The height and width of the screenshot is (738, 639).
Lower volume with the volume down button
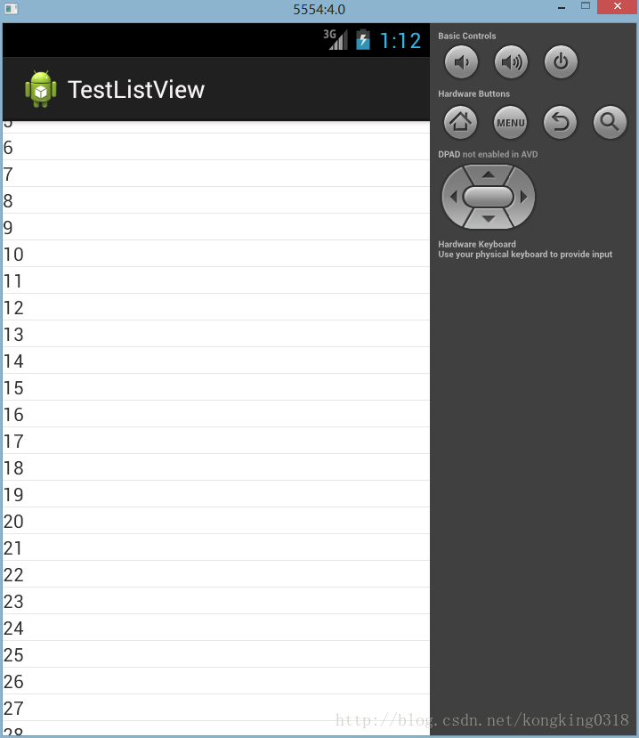tap(461, 62)
